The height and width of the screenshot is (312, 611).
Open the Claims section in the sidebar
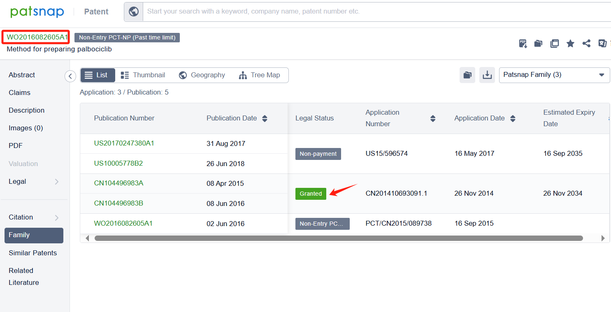pos(20,93)
